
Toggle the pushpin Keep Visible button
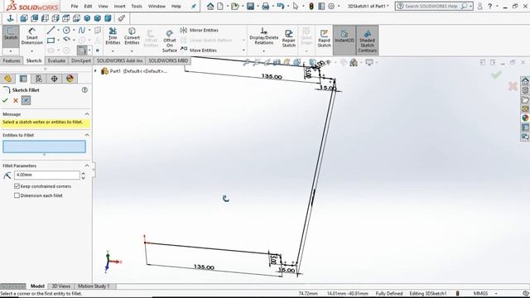[26, 100]
